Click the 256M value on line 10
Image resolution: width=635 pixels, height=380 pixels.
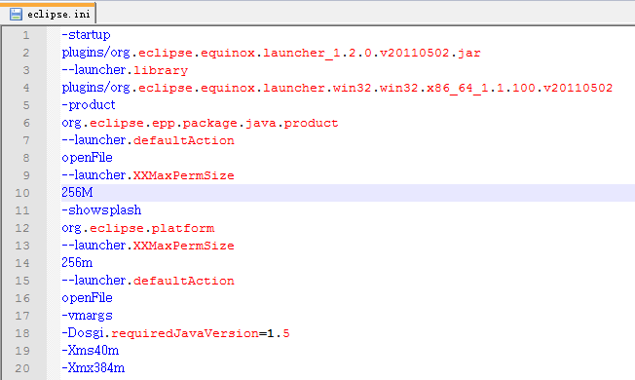click(77, 192)
